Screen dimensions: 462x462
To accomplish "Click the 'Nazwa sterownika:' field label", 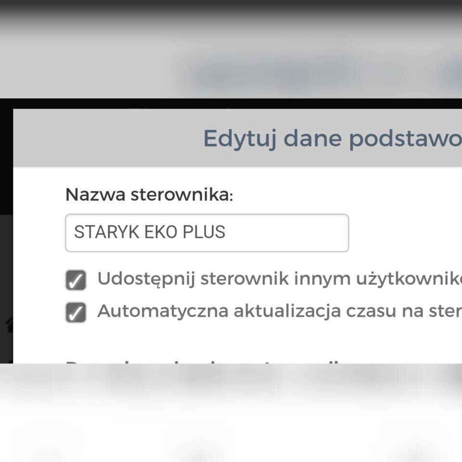I will (149, 195).
